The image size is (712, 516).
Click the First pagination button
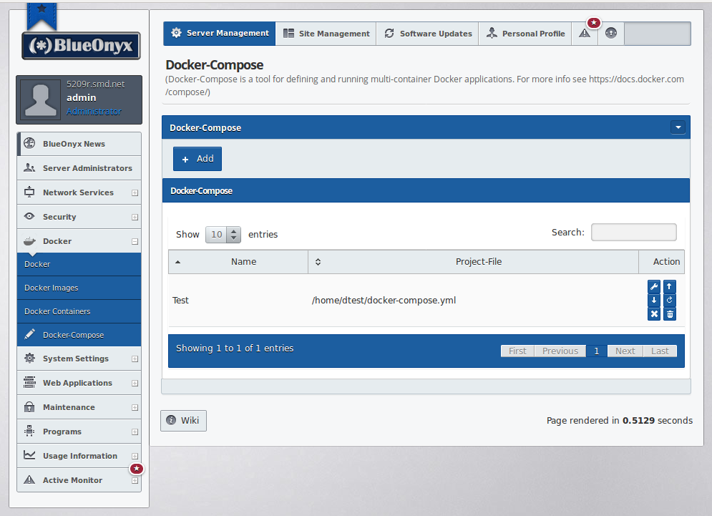pyautogui.click(x=517, y=351)
